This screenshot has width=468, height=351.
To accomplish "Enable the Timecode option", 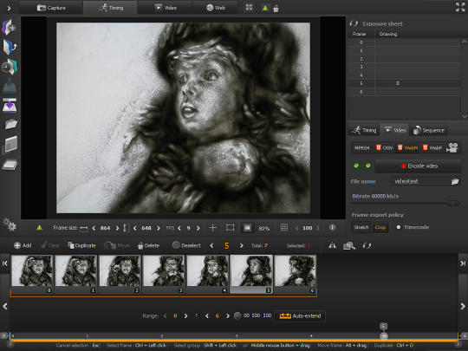I will pos(413,227).
